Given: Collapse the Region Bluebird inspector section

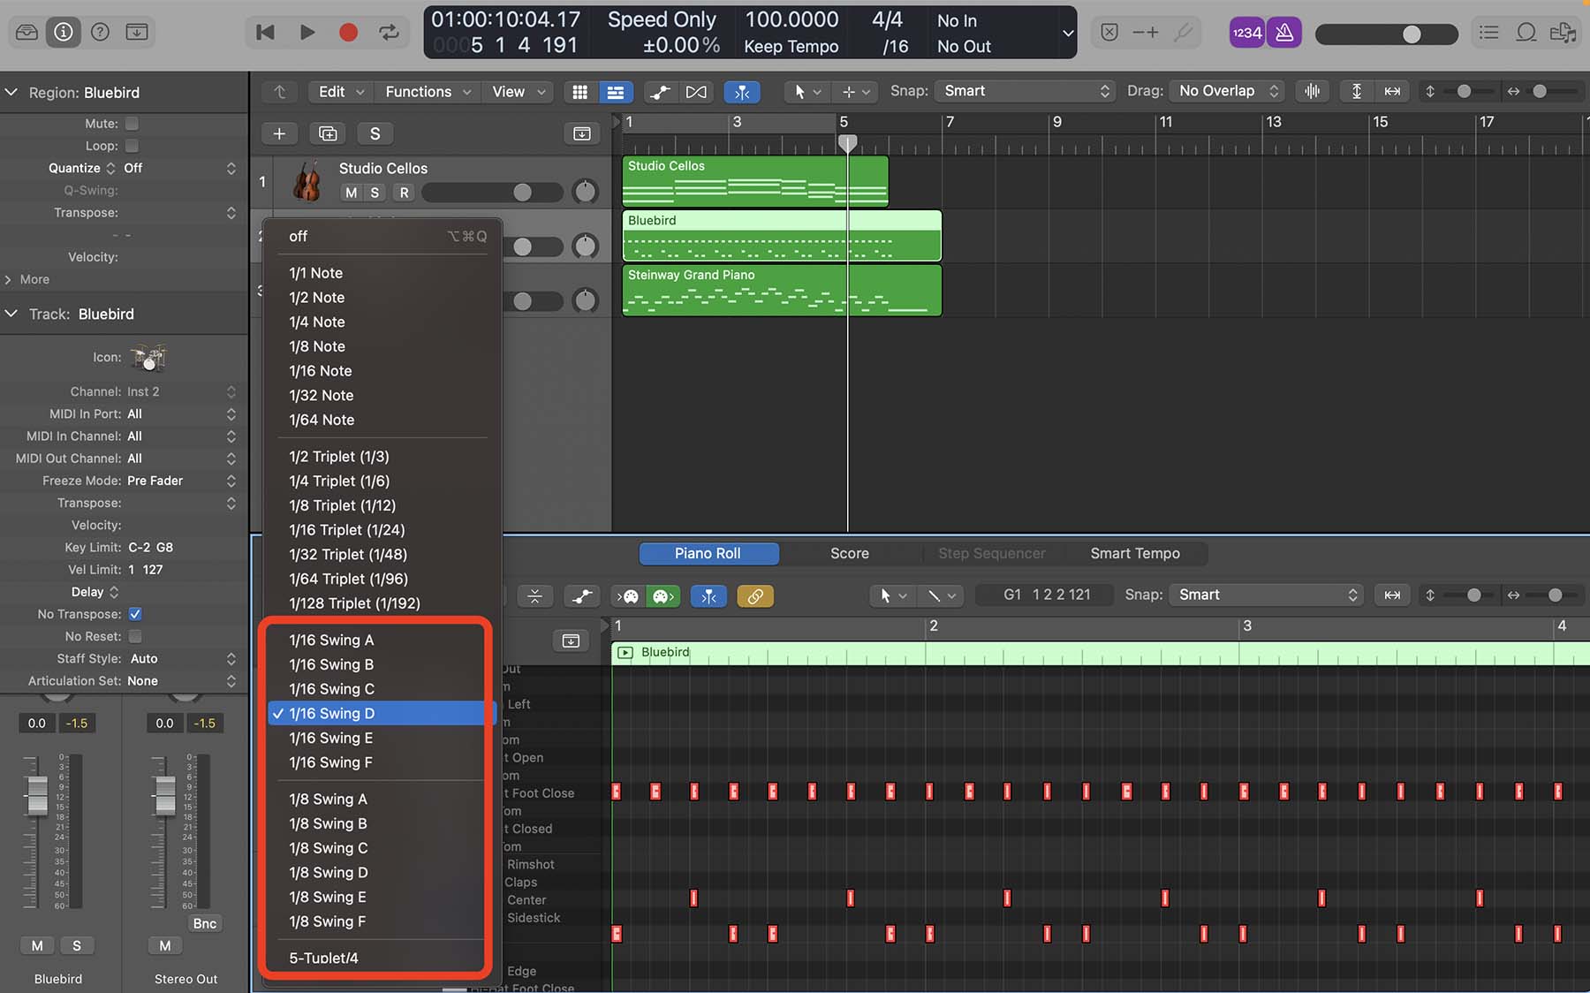Looking at the screenshot, I should click(x=11, y=93).
